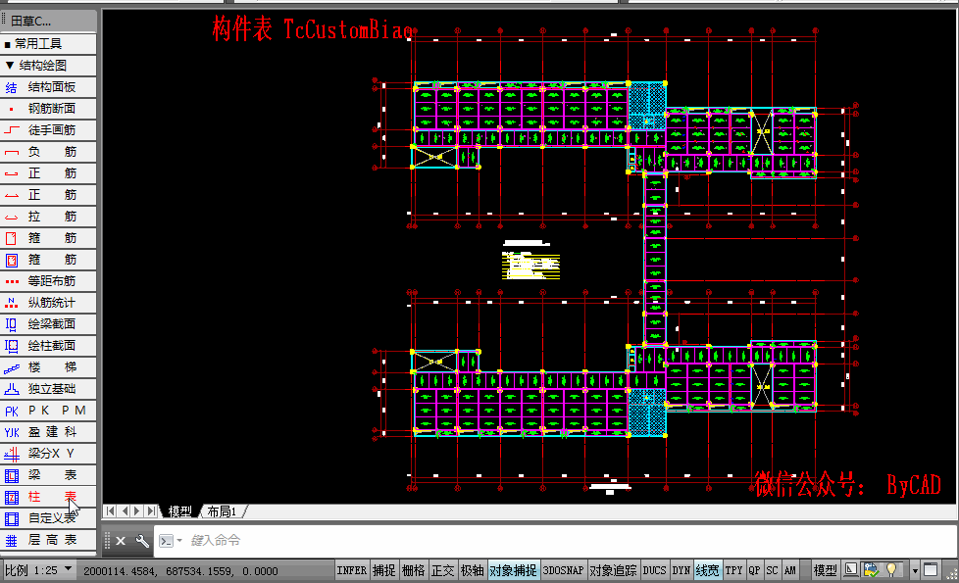Screen dimensions: 959x583
Task: Jump to first layout tab arrow
Action: pos(110,510)
